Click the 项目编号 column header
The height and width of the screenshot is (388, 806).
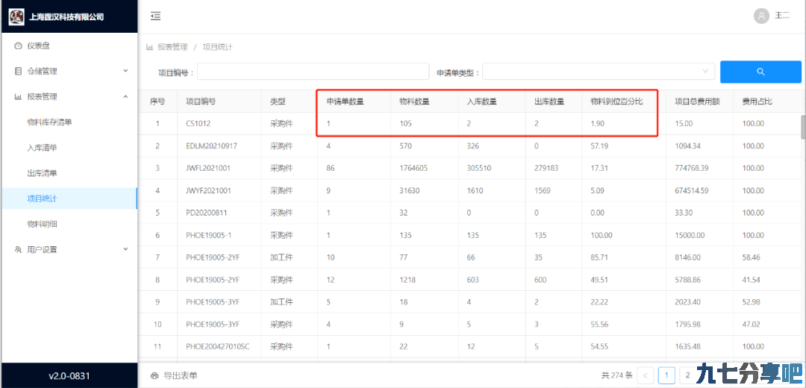[201, 101]
